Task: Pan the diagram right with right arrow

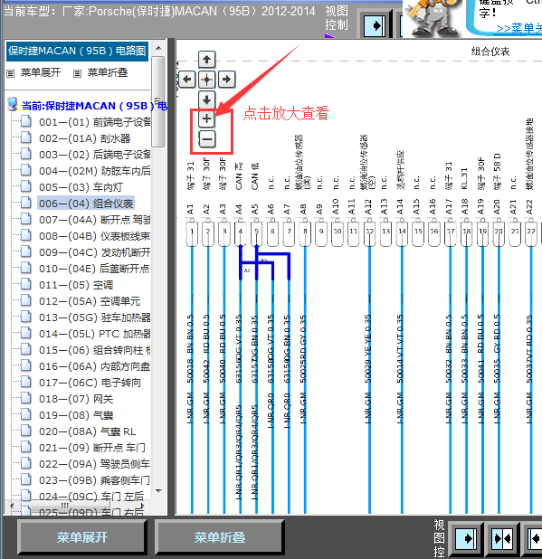Action: click(226, 79)
